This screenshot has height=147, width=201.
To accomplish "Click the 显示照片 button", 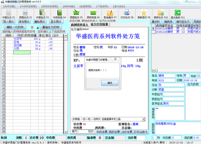I will coord(56,21).
